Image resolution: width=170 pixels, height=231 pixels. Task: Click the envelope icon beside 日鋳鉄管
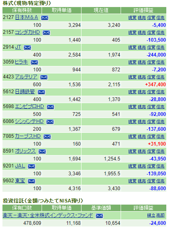tap(42, 92)
